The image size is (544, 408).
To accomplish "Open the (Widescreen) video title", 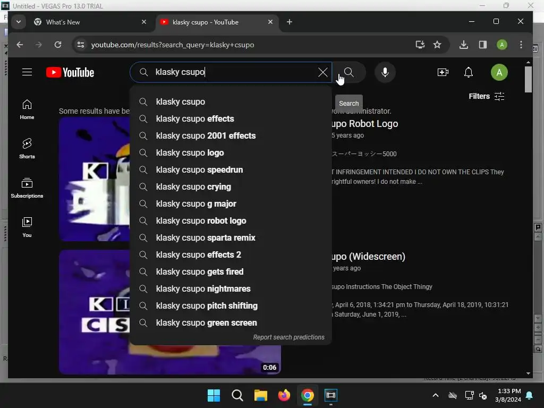I will pos(369,257).
